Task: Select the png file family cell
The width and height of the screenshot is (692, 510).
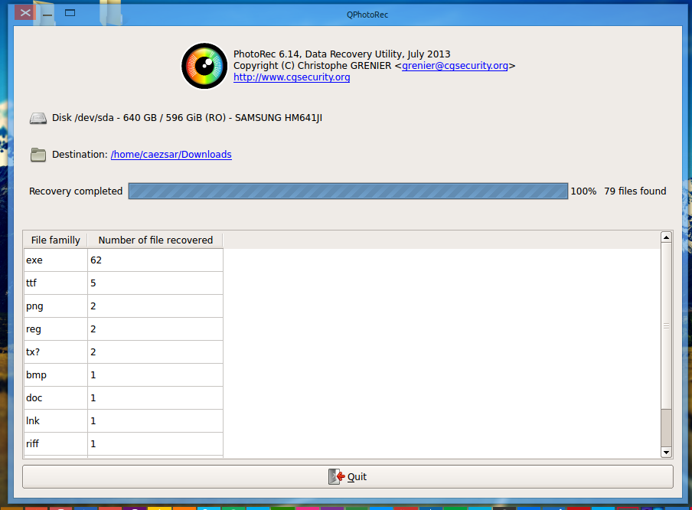Action: coord(56,306)
